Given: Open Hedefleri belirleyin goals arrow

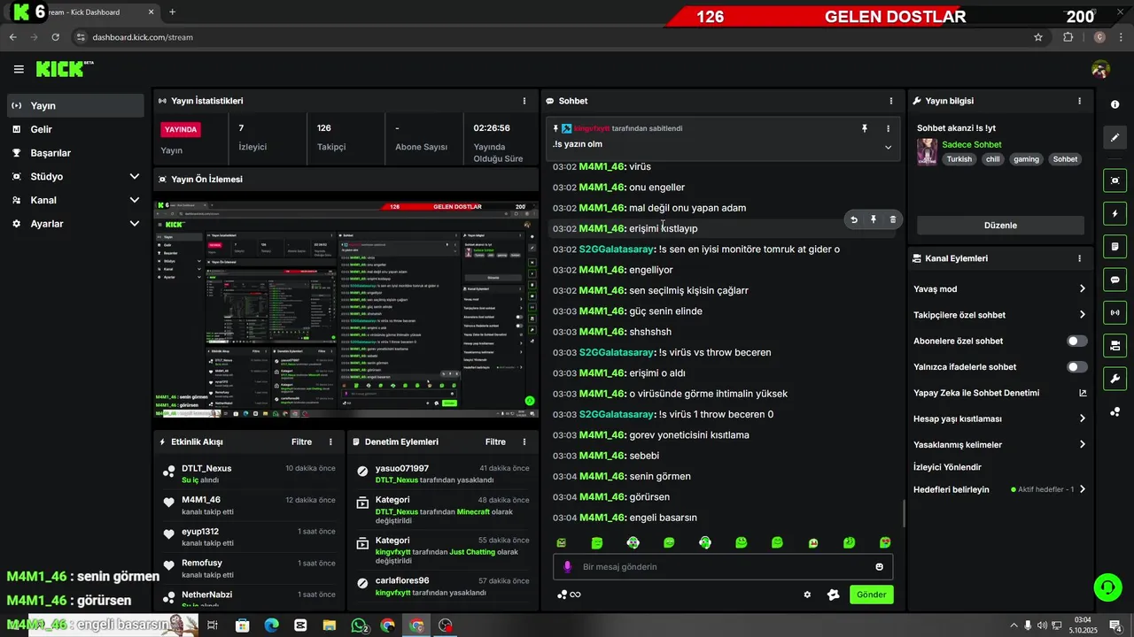Looking at the screenshot, I should (1082, 489).
